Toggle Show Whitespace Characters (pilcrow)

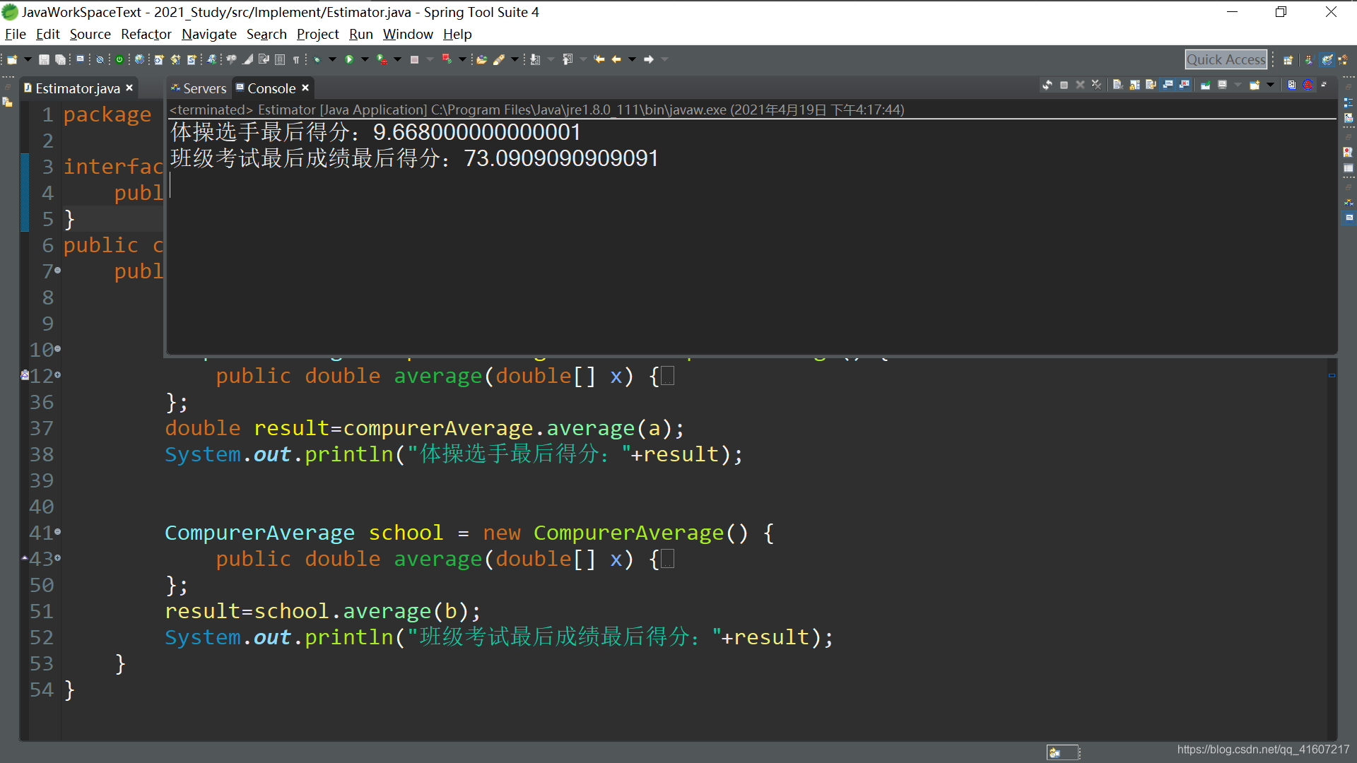click(x=296, y=60)
